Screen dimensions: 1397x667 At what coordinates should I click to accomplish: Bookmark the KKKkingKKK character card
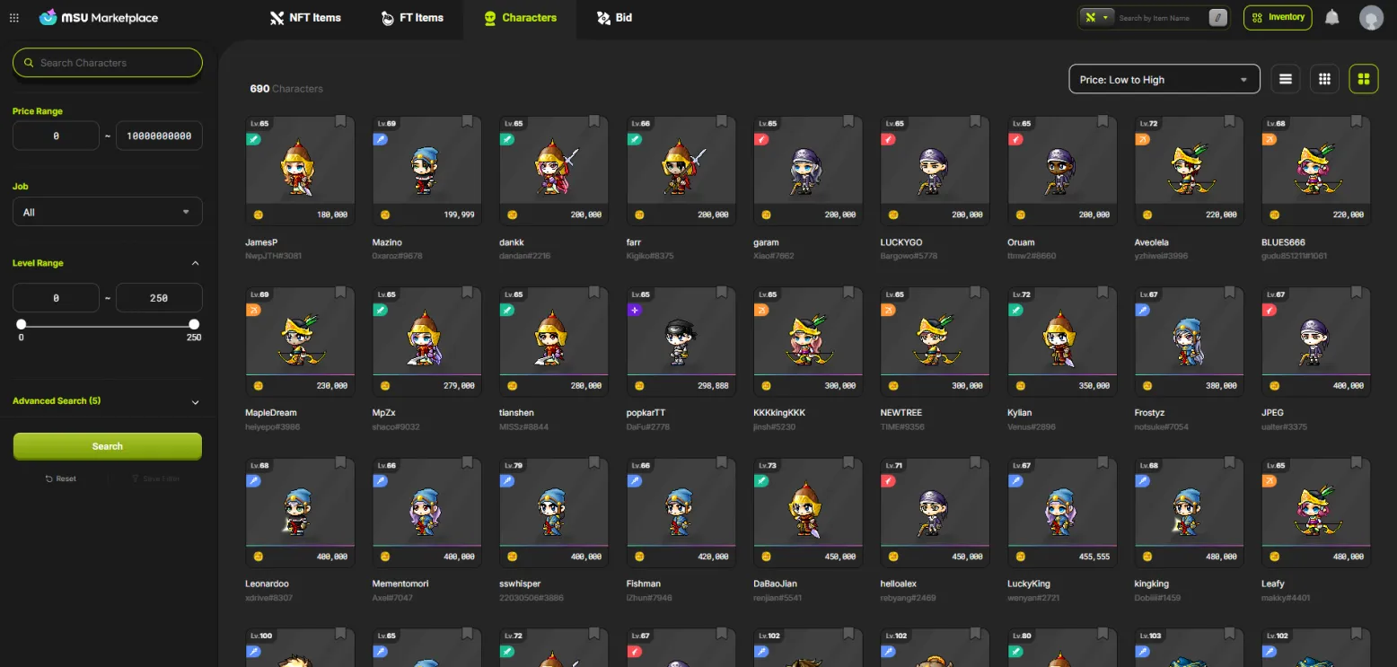pos(848,293)
